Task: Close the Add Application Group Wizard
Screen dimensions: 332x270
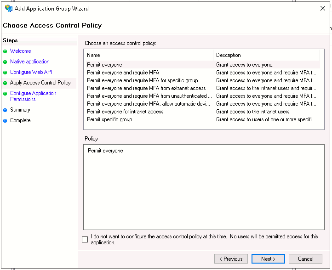Action: [x=322, y=8]
